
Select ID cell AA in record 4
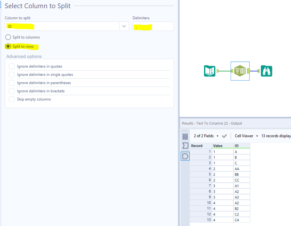pyautogui.click(x=242, y=169)
